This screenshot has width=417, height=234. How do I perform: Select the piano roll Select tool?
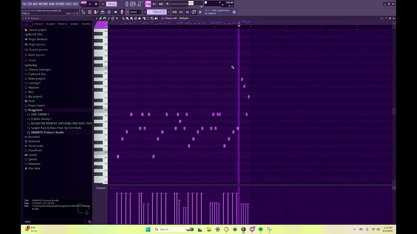click(x=148, y=18)
